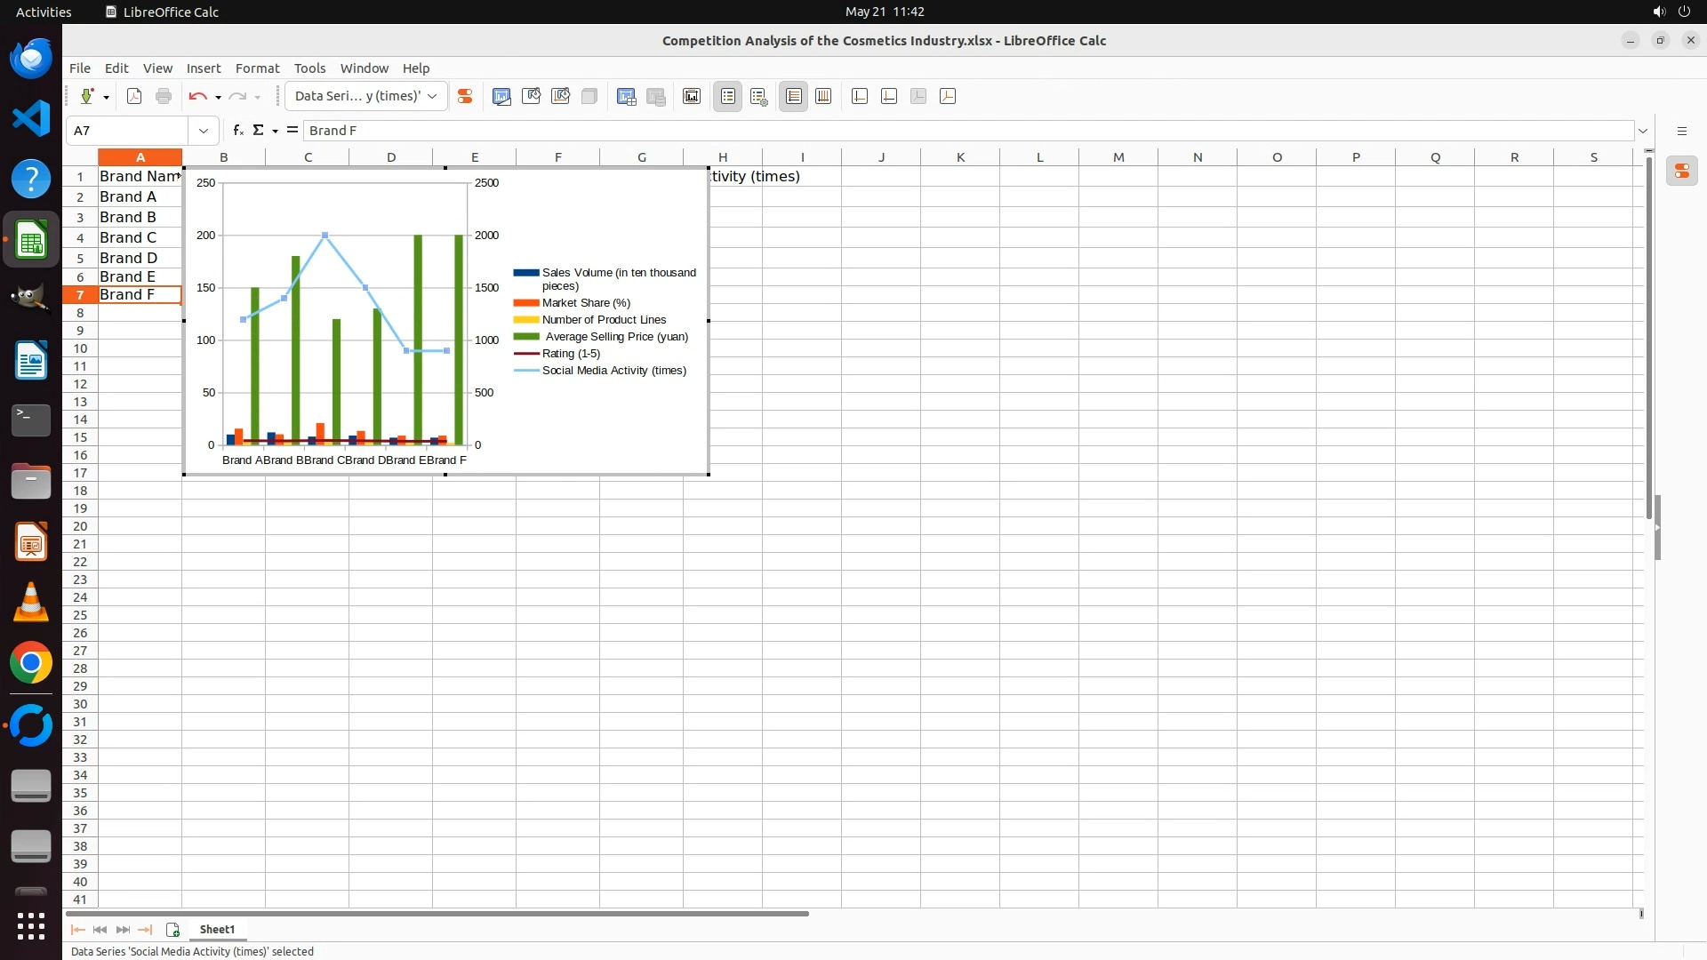1707x960 pixels.
Task: Open Function Wizard fx icon
Action: click(237, 131)
